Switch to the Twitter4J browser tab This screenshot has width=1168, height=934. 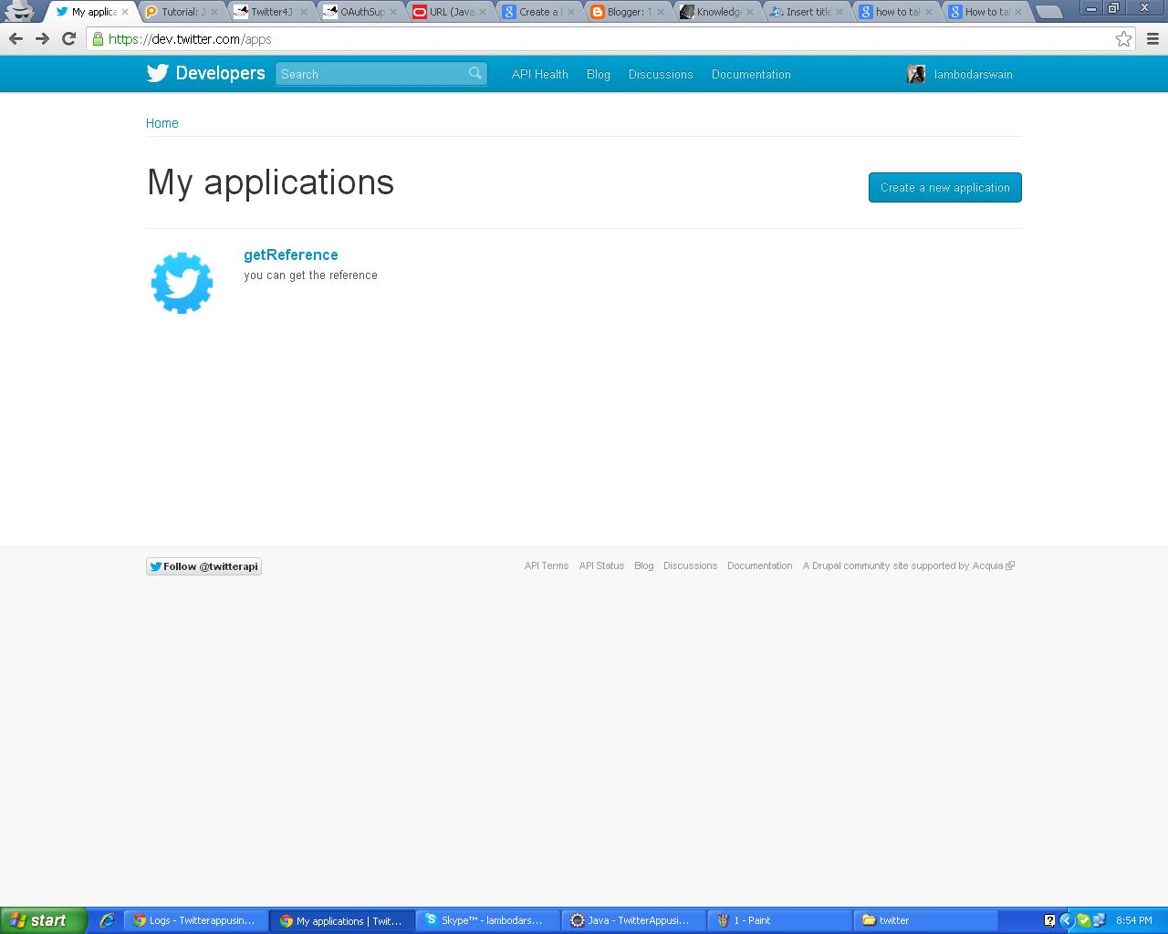click(x=267, y=12)
